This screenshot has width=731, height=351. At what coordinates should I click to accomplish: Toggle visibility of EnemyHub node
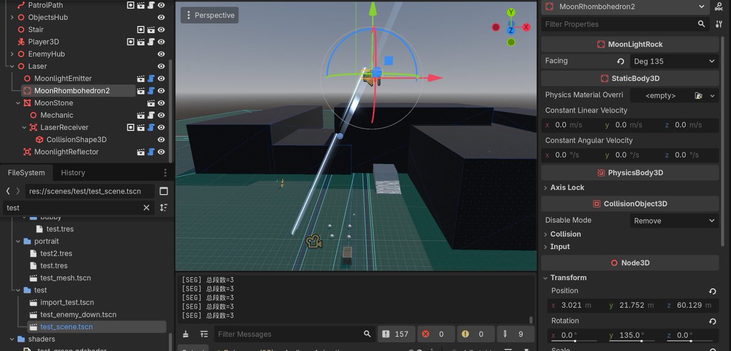pyautogui.click(x=161, y=54)
